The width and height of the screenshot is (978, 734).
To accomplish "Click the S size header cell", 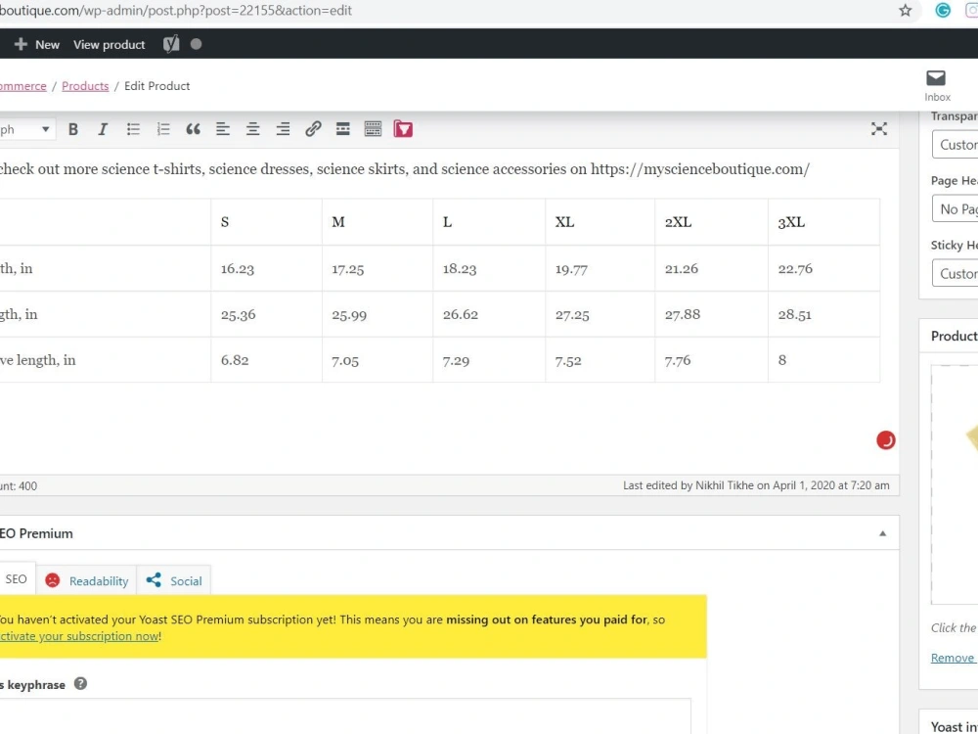I will pos(266,222).
